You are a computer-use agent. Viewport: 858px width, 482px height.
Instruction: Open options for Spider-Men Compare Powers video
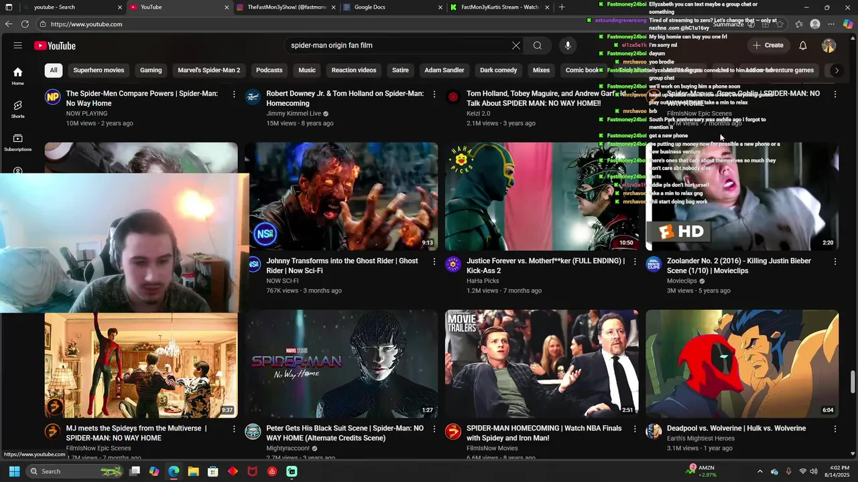[x=234, y=94]
